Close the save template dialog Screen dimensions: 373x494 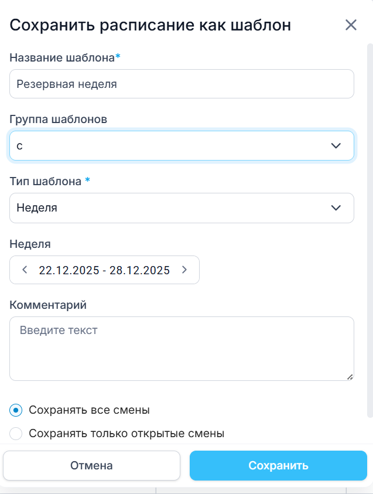tap(351, 25)
